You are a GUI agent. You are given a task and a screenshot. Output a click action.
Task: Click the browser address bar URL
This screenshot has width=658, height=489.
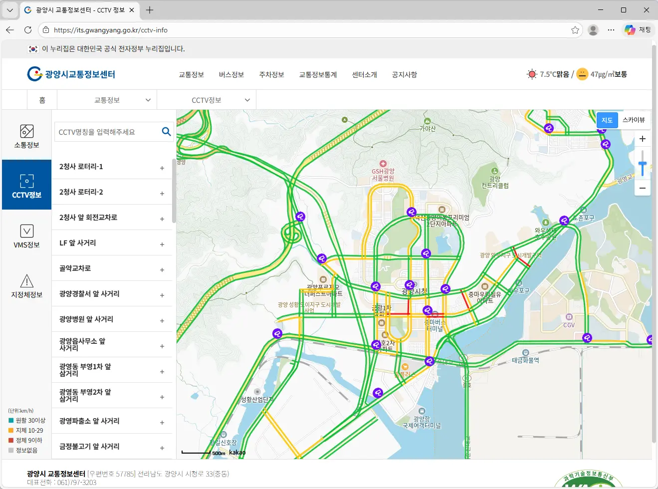111,30
